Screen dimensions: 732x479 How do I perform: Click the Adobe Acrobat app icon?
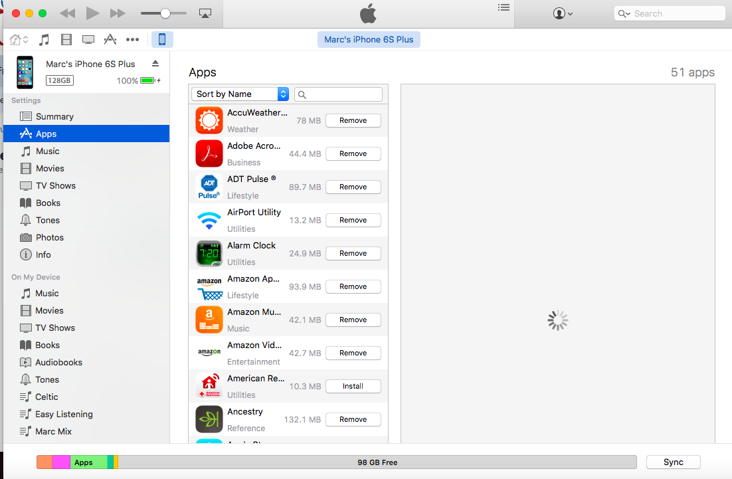pyautogui.click(x=209, y=153)
